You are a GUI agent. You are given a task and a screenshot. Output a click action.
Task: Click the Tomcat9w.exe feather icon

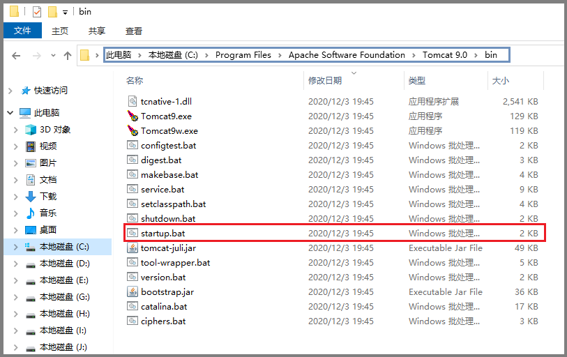pos(133,130)
